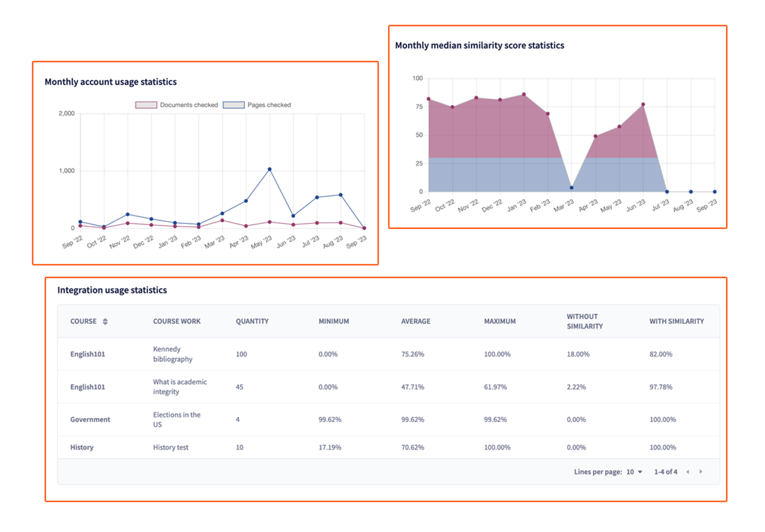Select the Sep '22 similarity score point
The height and width of the screenshot is (532, 765).
[428, 99]
